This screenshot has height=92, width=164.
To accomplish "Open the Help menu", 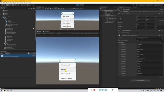I will click(30, 3).
